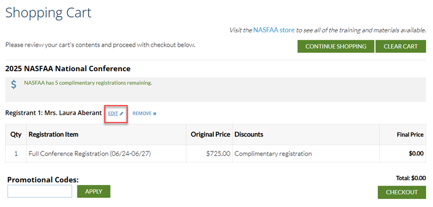The width and height of the screenshot is (433, 207).
Task: Click the Qty column header
Action: (16, 134)
